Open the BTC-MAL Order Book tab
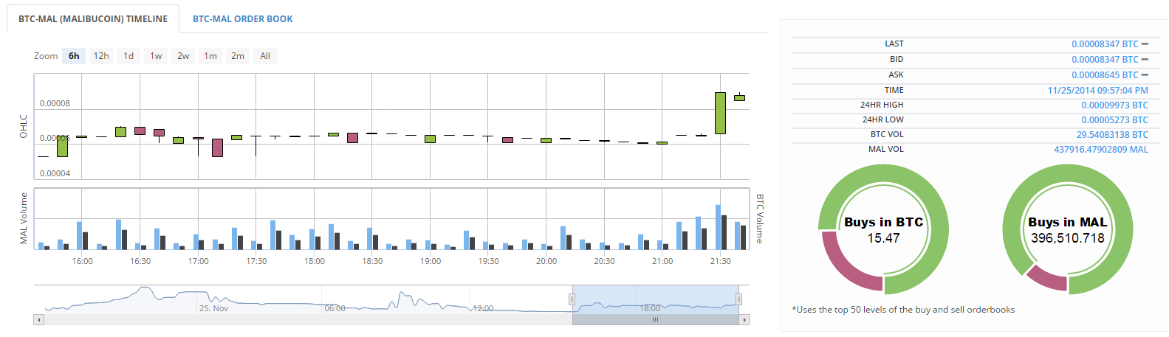The height and width of the screenshot is (337, 1169). [x=242, y=18]
